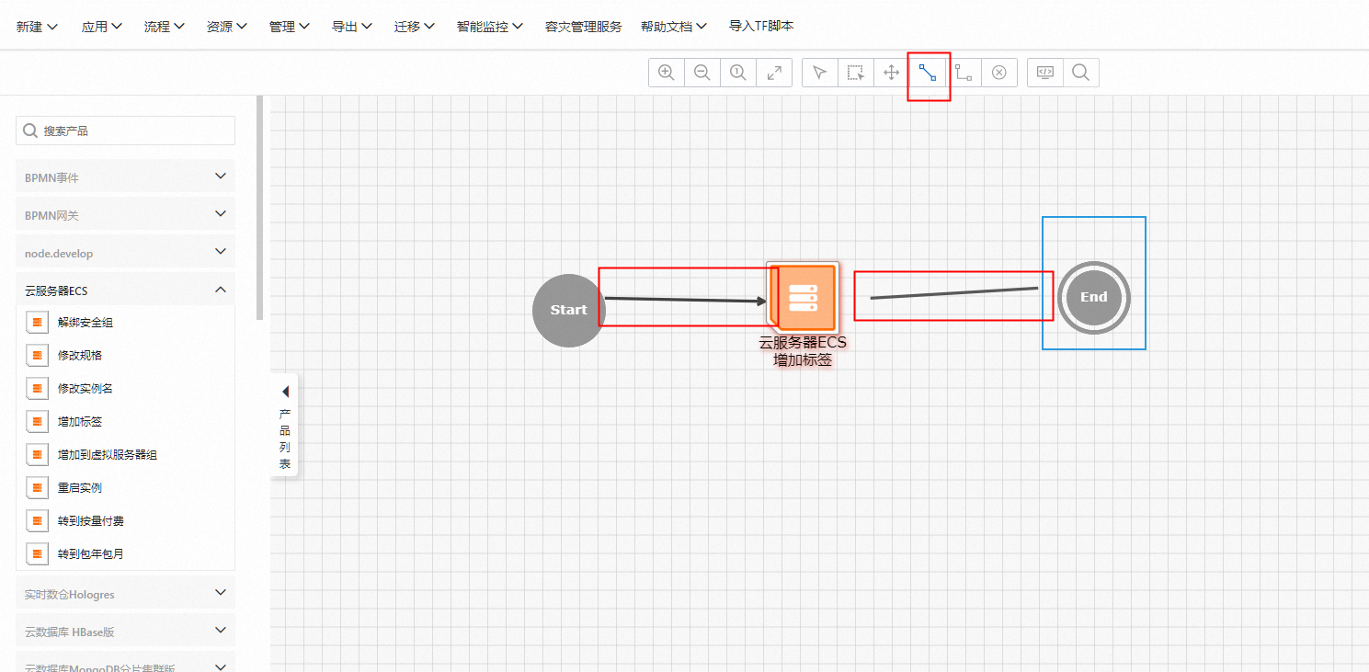
Task: Click the 重启实例 text label
Action: (80, 488)
